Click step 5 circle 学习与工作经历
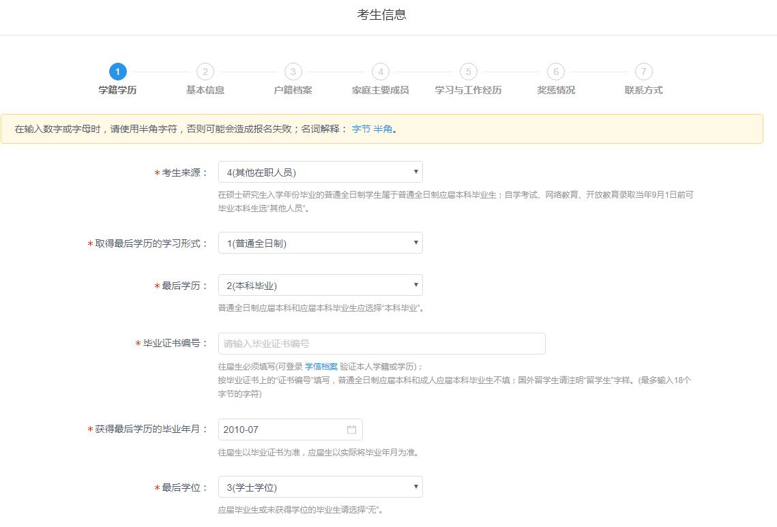The image size is (777, 527). [x=468, y=72]
